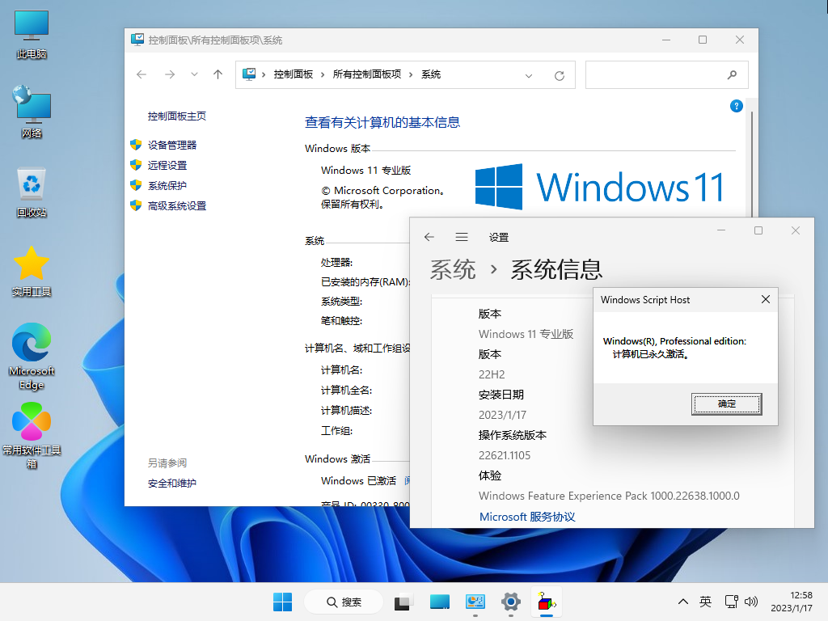828x621 pixels.
Task: Maximize the Control Panel window
Action: [x=703, y=40]
